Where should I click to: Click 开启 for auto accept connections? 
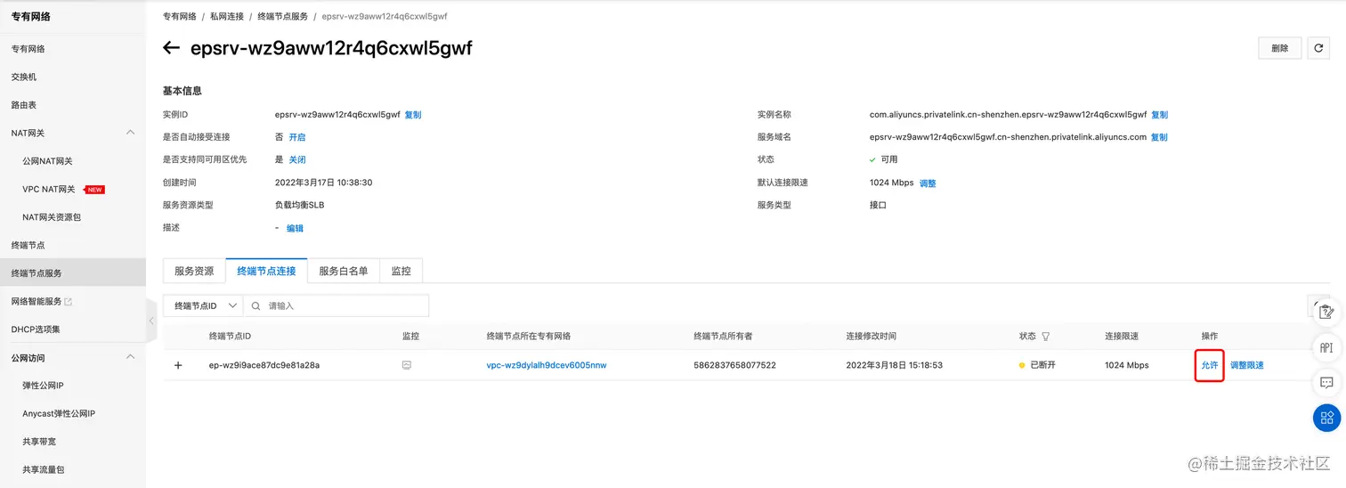coord(297,137)
